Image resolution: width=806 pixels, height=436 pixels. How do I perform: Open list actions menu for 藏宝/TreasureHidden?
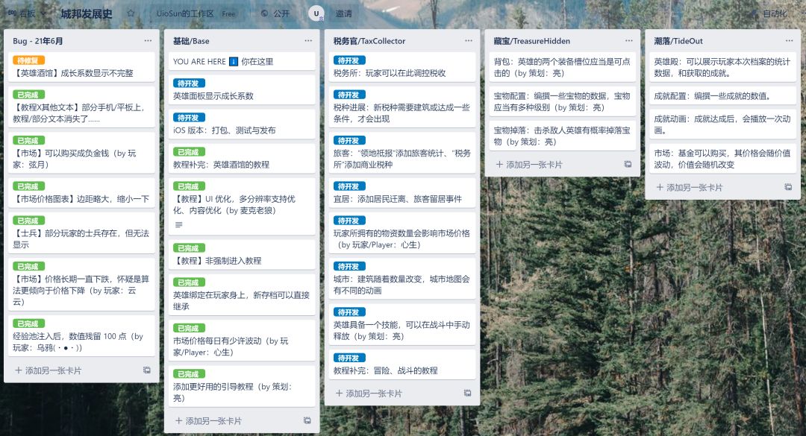(x=629, y=40)
